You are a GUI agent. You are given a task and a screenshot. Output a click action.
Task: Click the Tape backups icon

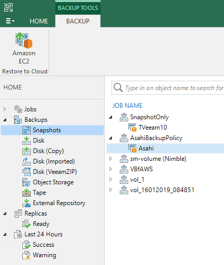pyautogui.click(x=27, y=193)
